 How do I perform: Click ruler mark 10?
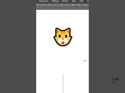pyautogui.click(x=73, y=5)
